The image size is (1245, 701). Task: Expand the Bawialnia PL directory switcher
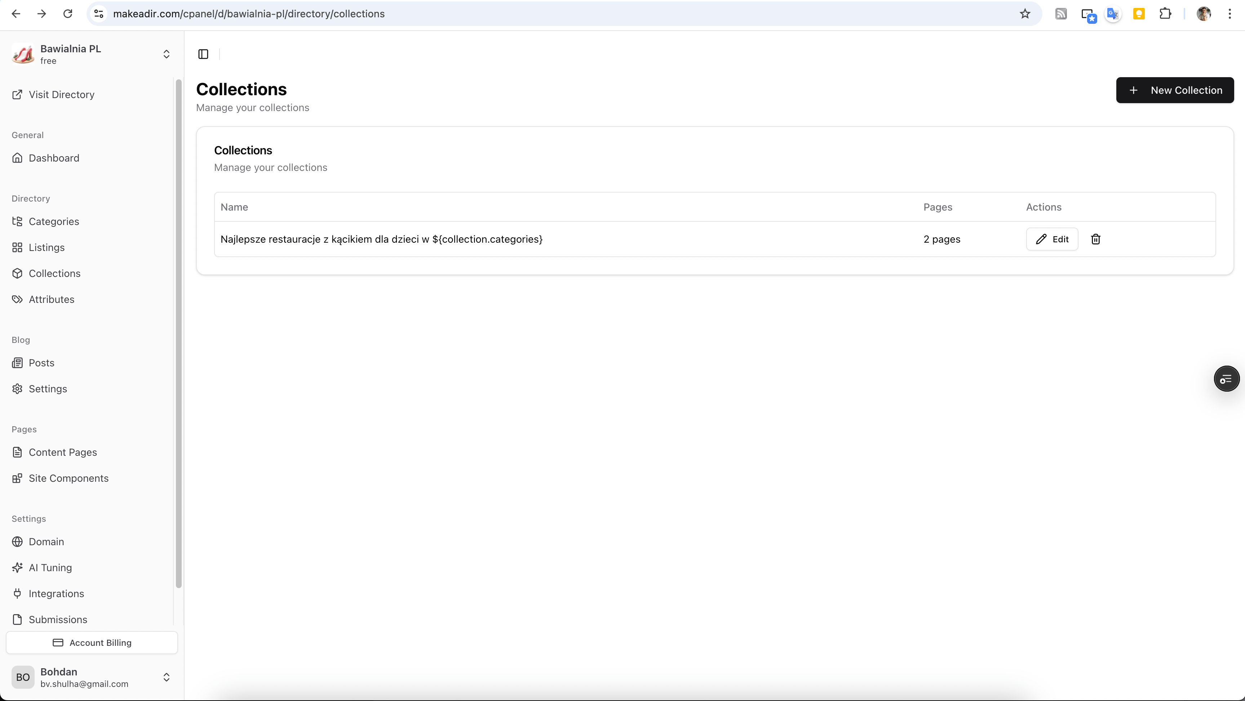[166, 54]
